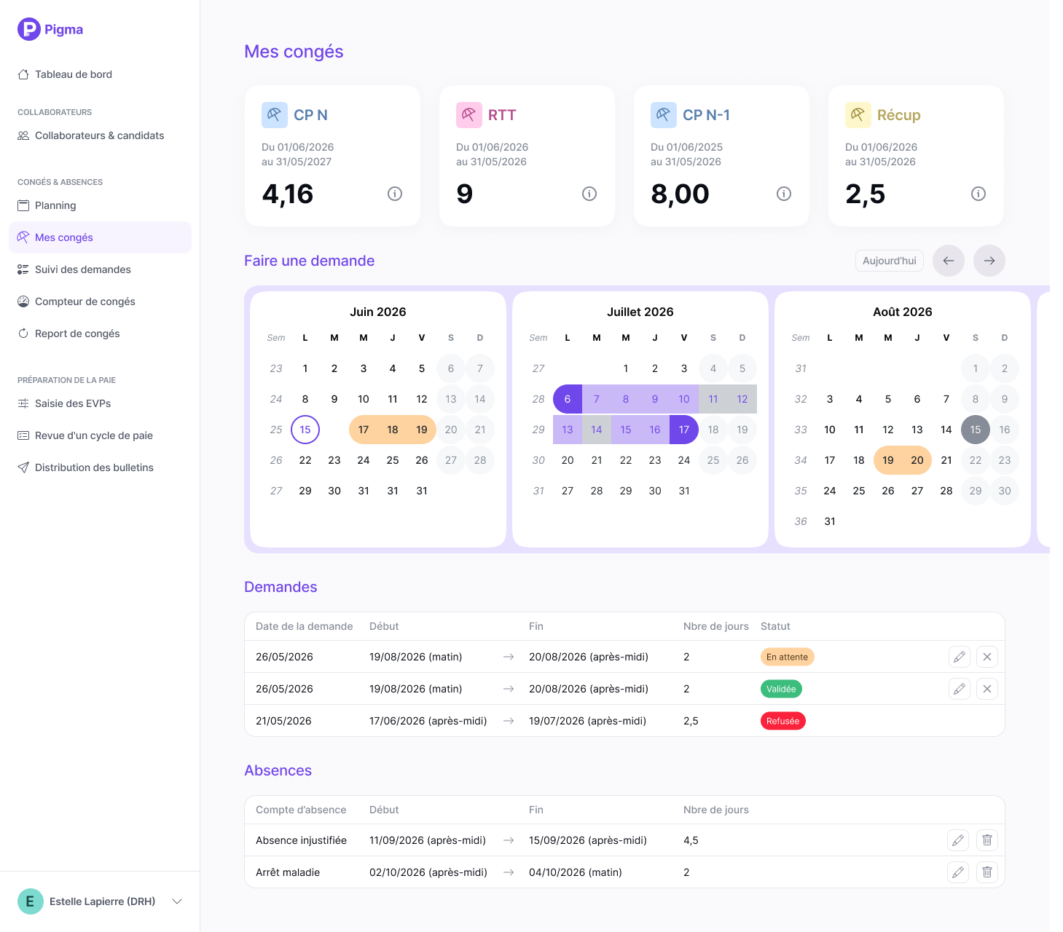The width and height of the screenshot is (1063, 932).
Task: Click the 'Nbre de jours' Demandes header
Action: click(x=716, y=626)
